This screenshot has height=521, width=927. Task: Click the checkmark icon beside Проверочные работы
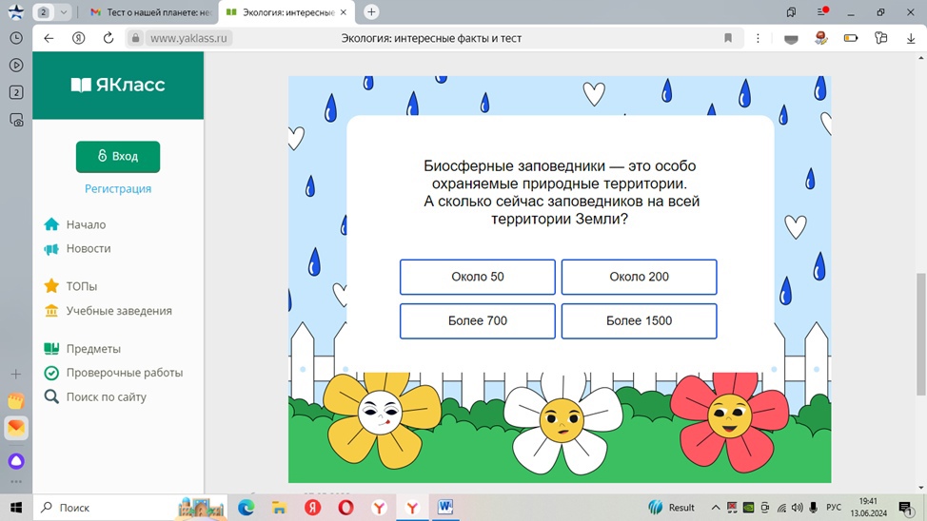[x=51, y=373]
